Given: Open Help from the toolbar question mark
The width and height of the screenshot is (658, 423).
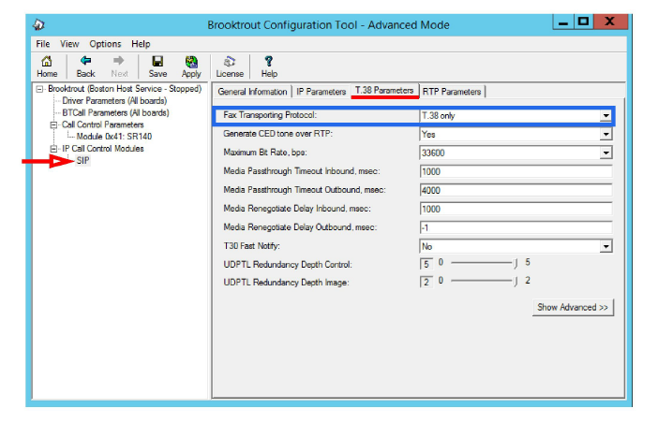Looking at the screenshot, I should [269, 66].
